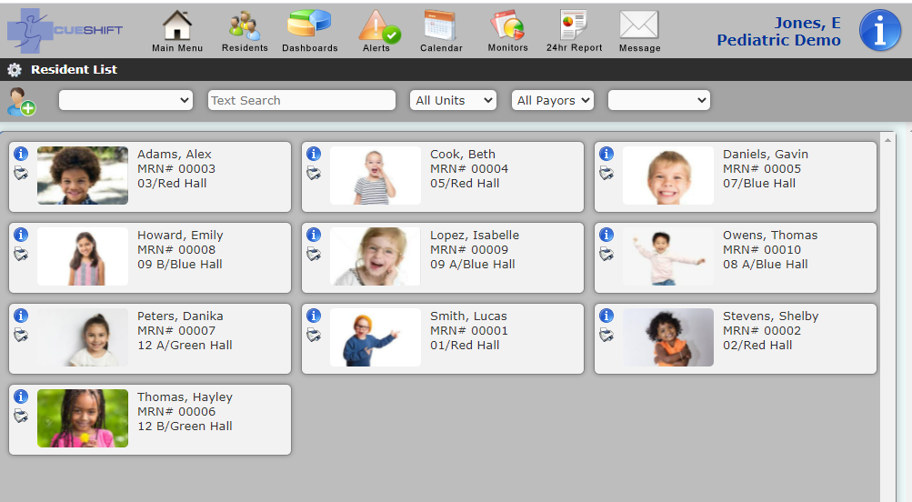Select resident name Smith, Lucas
The image size is (912, 502).
[468, 316]
